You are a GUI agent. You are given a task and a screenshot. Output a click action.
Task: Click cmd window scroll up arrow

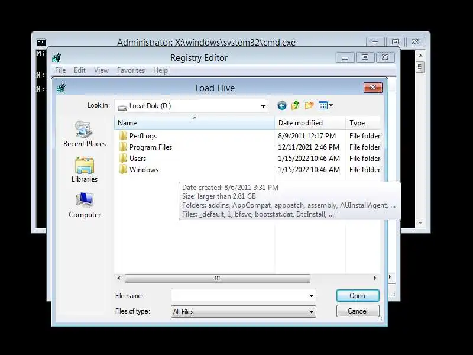tap(420, 56)
